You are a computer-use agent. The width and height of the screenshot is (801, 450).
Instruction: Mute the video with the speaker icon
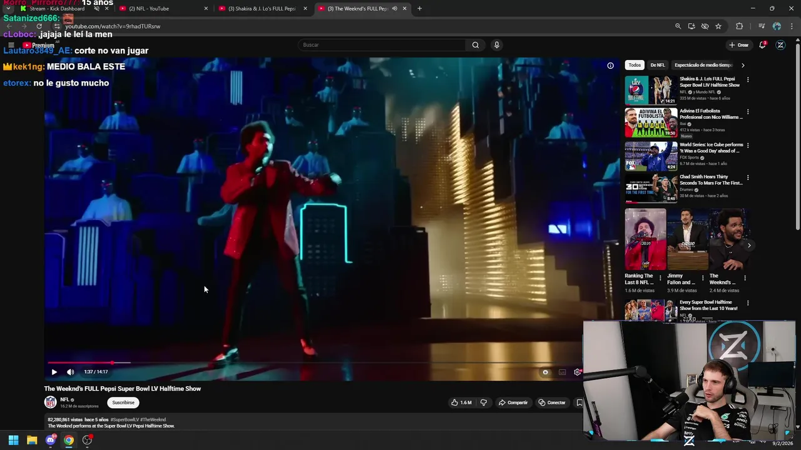(70, 372)
